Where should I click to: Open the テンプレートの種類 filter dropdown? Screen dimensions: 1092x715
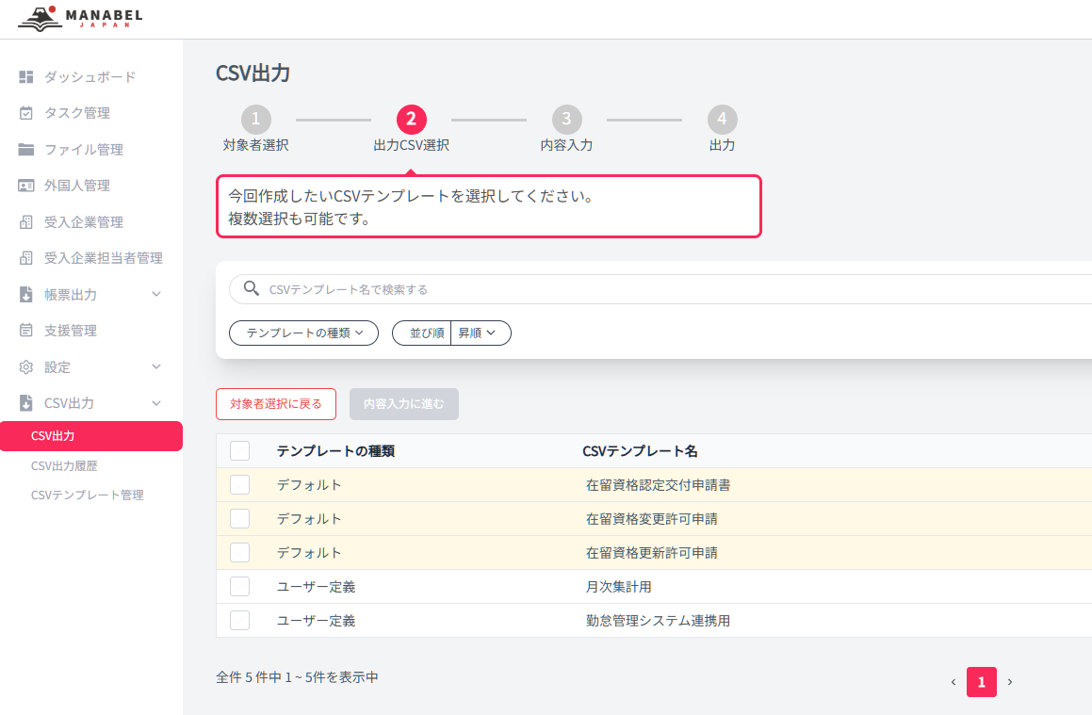coord(303,333)
